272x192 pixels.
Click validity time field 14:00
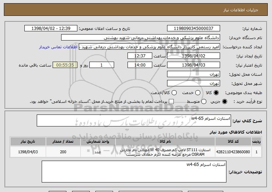coord(140,65)
